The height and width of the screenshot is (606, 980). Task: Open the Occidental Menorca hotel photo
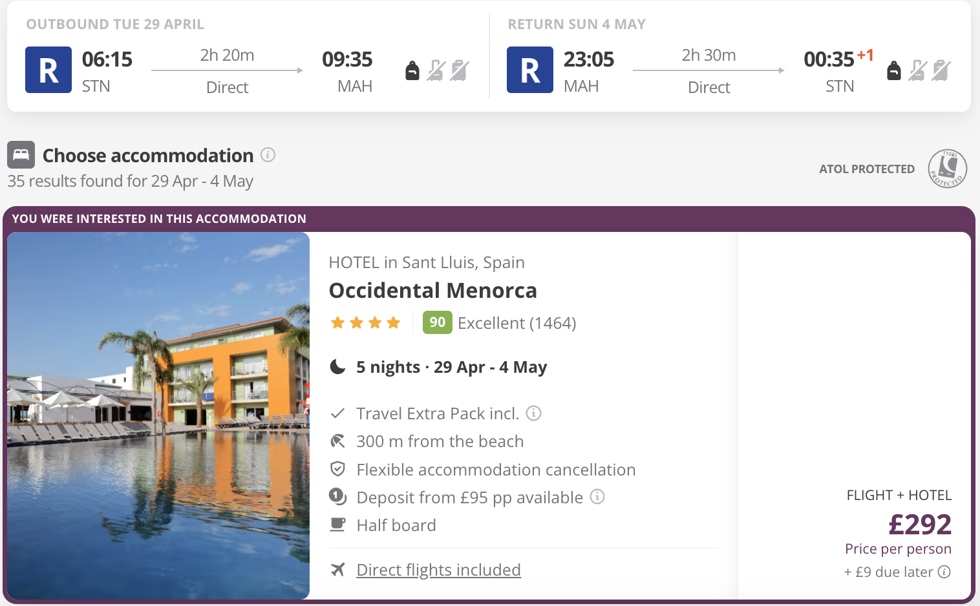pyautogui.click(x=158, y=415)
